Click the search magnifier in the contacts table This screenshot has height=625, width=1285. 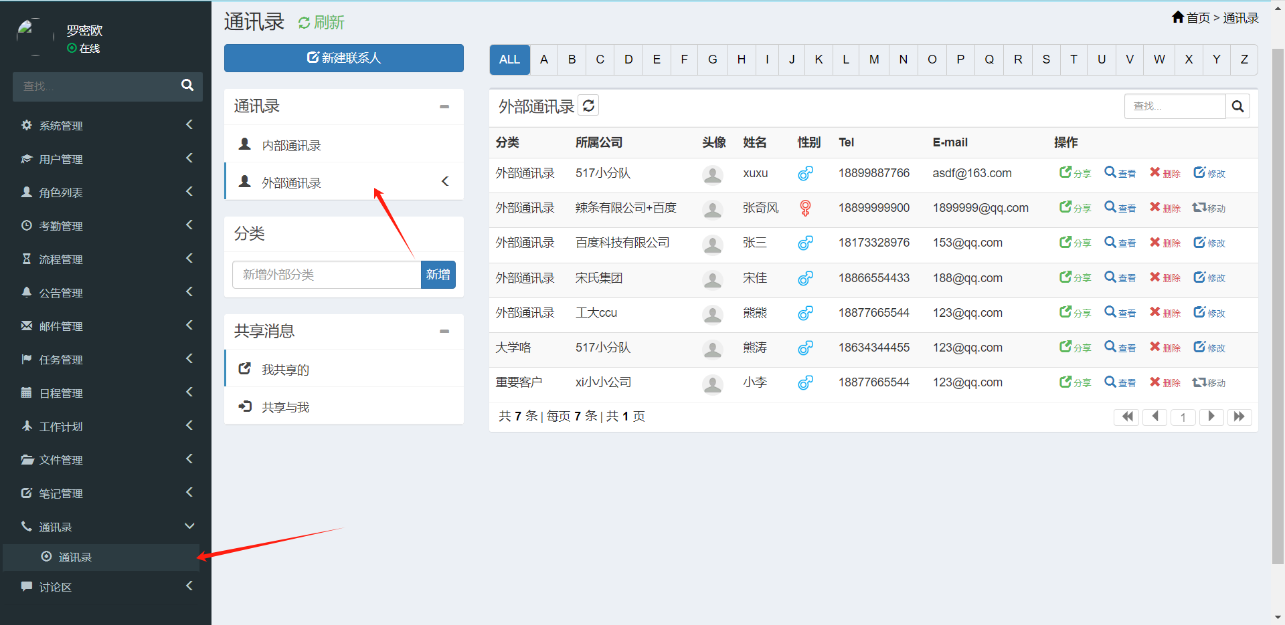pos(1237,106)
